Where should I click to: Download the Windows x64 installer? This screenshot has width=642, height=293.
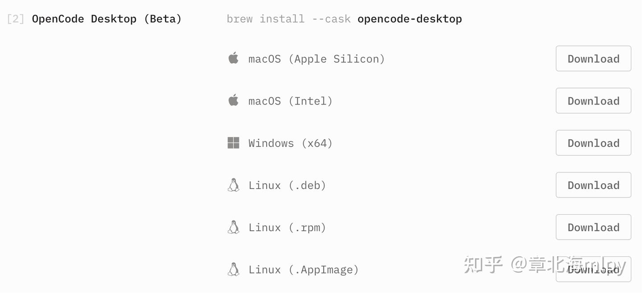tap(593, 143)
